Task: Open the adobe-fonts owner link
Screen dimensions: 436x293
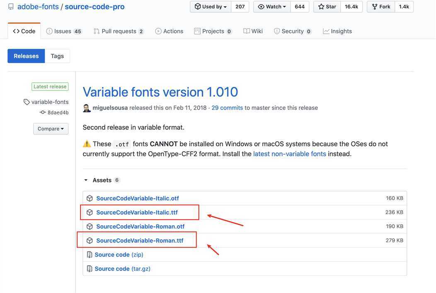Action: point(38,7)
